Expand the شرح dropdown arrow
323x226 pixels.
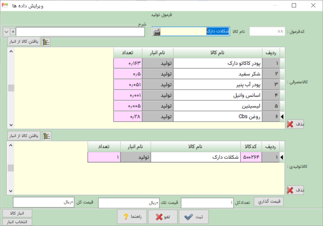6,32
